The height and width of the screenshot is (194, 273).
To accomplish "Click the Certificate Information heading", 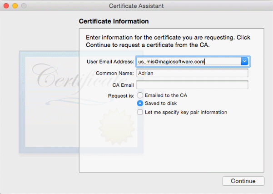I will click(x=114, y=21).
